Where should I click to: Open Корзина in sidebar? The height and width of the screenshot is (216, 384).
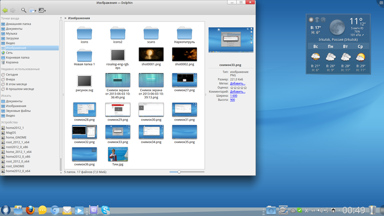point(12,62)
